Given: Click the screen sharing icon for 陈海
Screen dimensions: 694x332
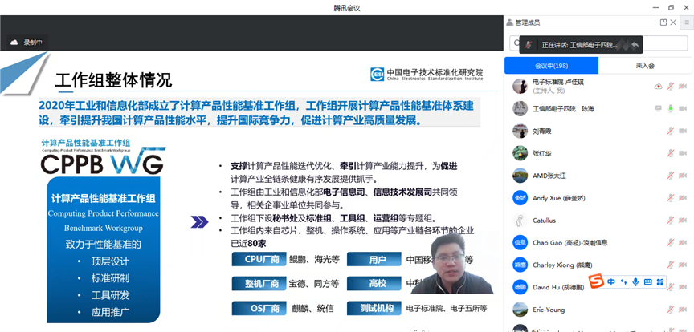Looking at the screenshot, I should tap(658, 108).
